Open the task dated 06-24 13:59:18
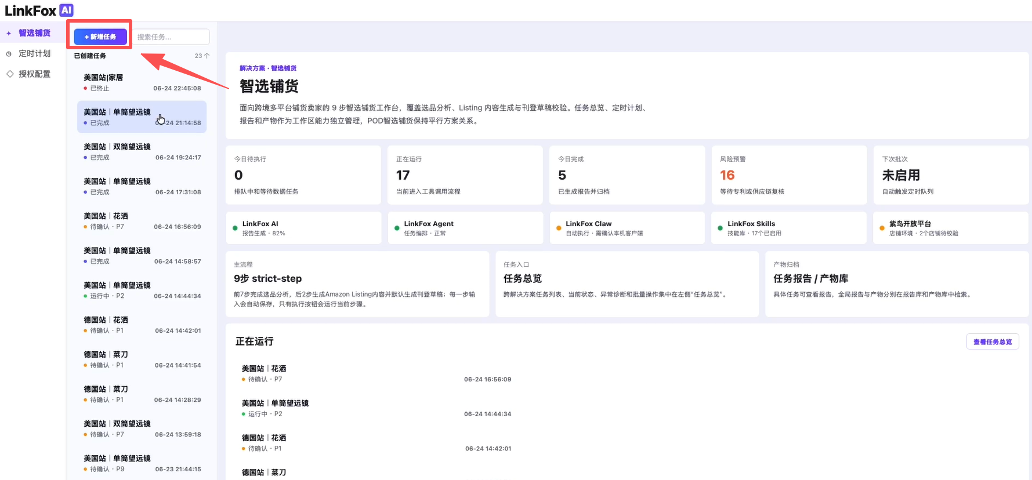 pyautogui.click(x=142, y=428)
